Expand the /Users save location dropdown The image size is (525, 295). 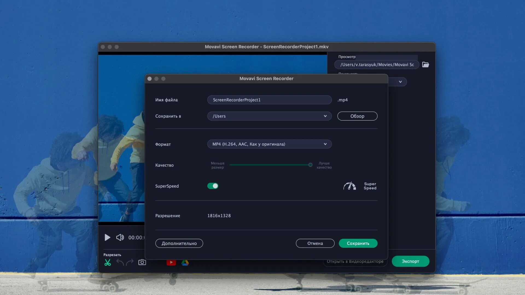[325, 116]
